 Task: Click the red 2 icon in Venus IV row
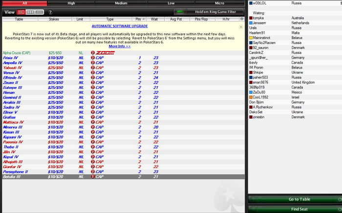pyautogui.click(x=93, y=73)
